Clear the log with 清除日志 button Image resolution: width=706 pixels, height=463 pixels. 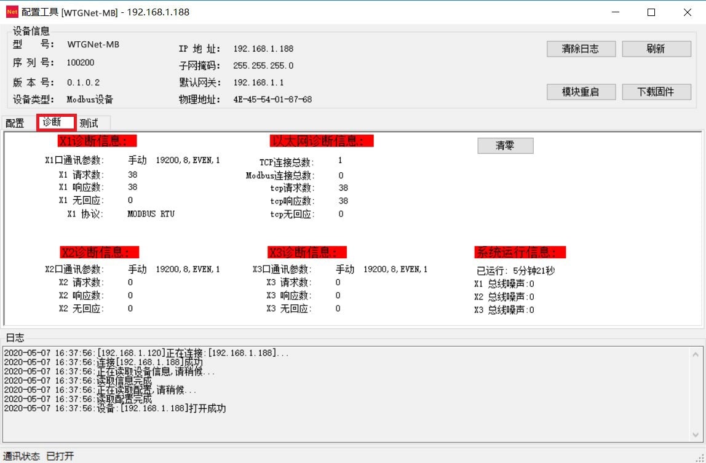581,49
